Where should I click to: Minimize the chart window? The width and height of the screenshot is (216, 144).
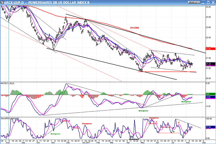203,2
